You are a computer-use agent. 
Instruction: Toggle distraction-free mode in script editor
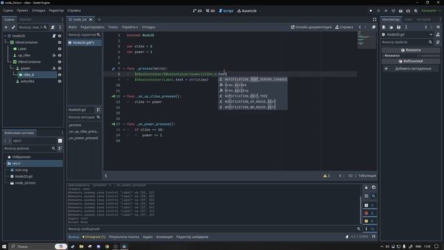(375, 19)
